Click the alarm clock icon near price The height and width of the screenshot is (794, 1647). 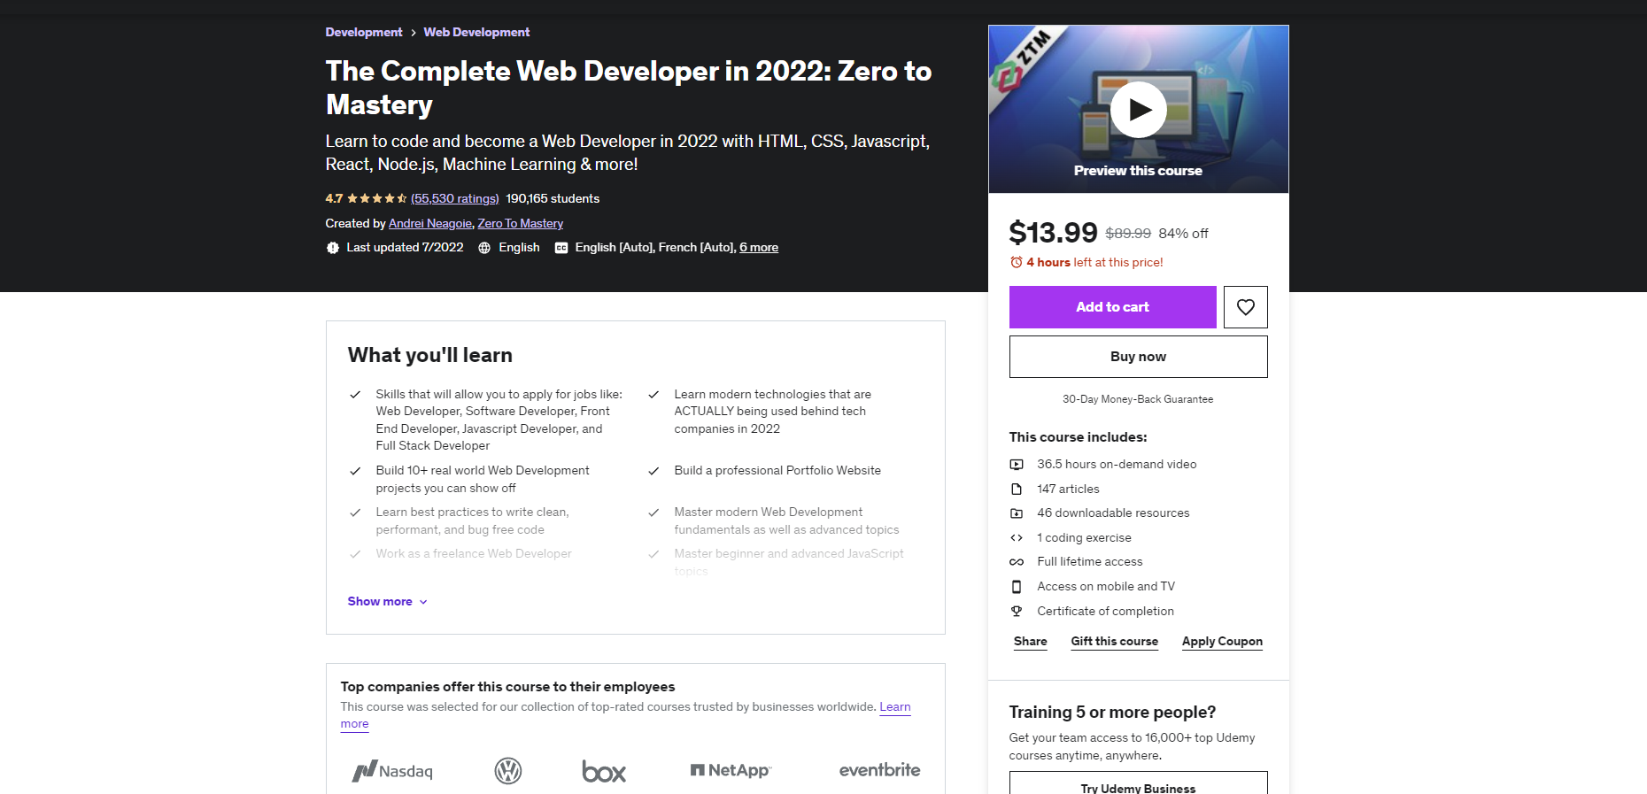click(1016, 263)
